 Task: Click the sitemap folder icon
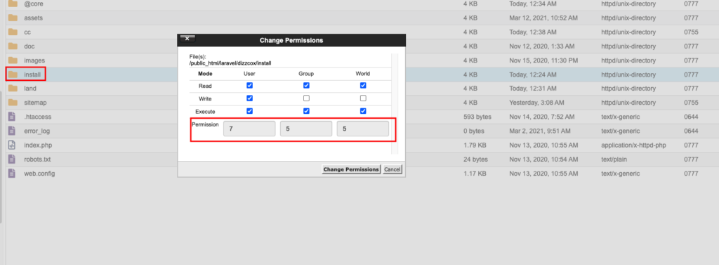(13, 103)
